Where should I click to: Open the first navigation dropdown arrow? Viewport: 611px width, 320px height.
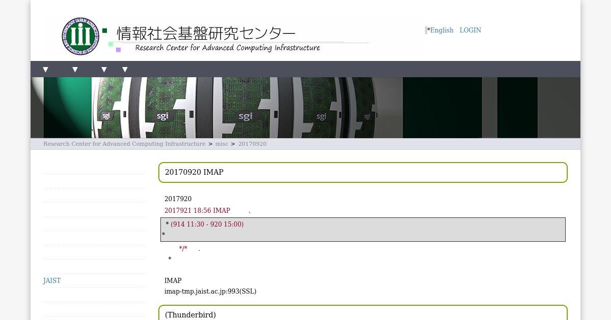click(x=45, y=70)
